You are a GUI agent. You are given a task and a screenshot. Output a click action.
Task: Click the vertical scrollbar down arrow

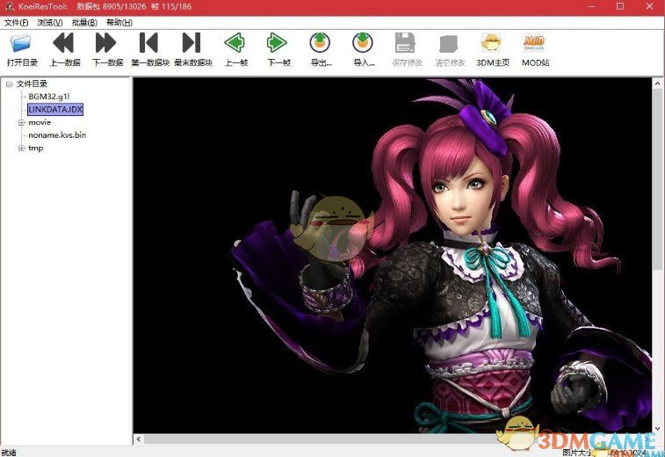(x=657, y=428)
